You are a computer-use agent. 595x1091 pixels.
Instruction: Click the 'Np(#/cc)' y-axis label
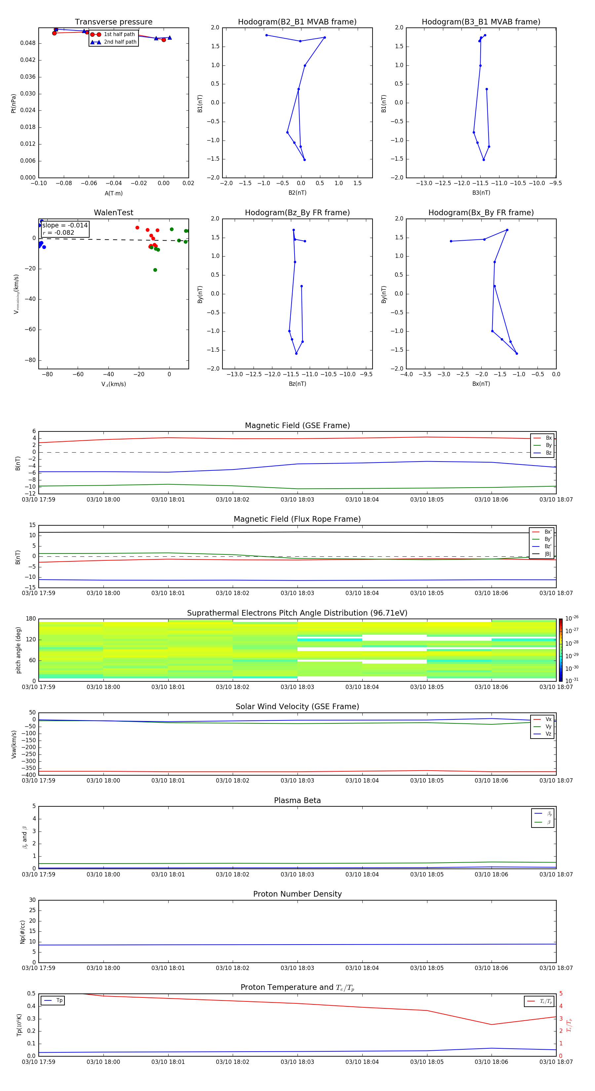tap(22, 932)
